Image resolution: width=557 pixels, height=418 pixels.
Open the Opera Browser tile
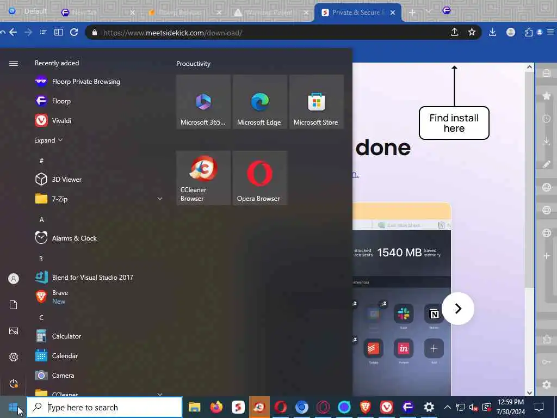click(259, 178)
